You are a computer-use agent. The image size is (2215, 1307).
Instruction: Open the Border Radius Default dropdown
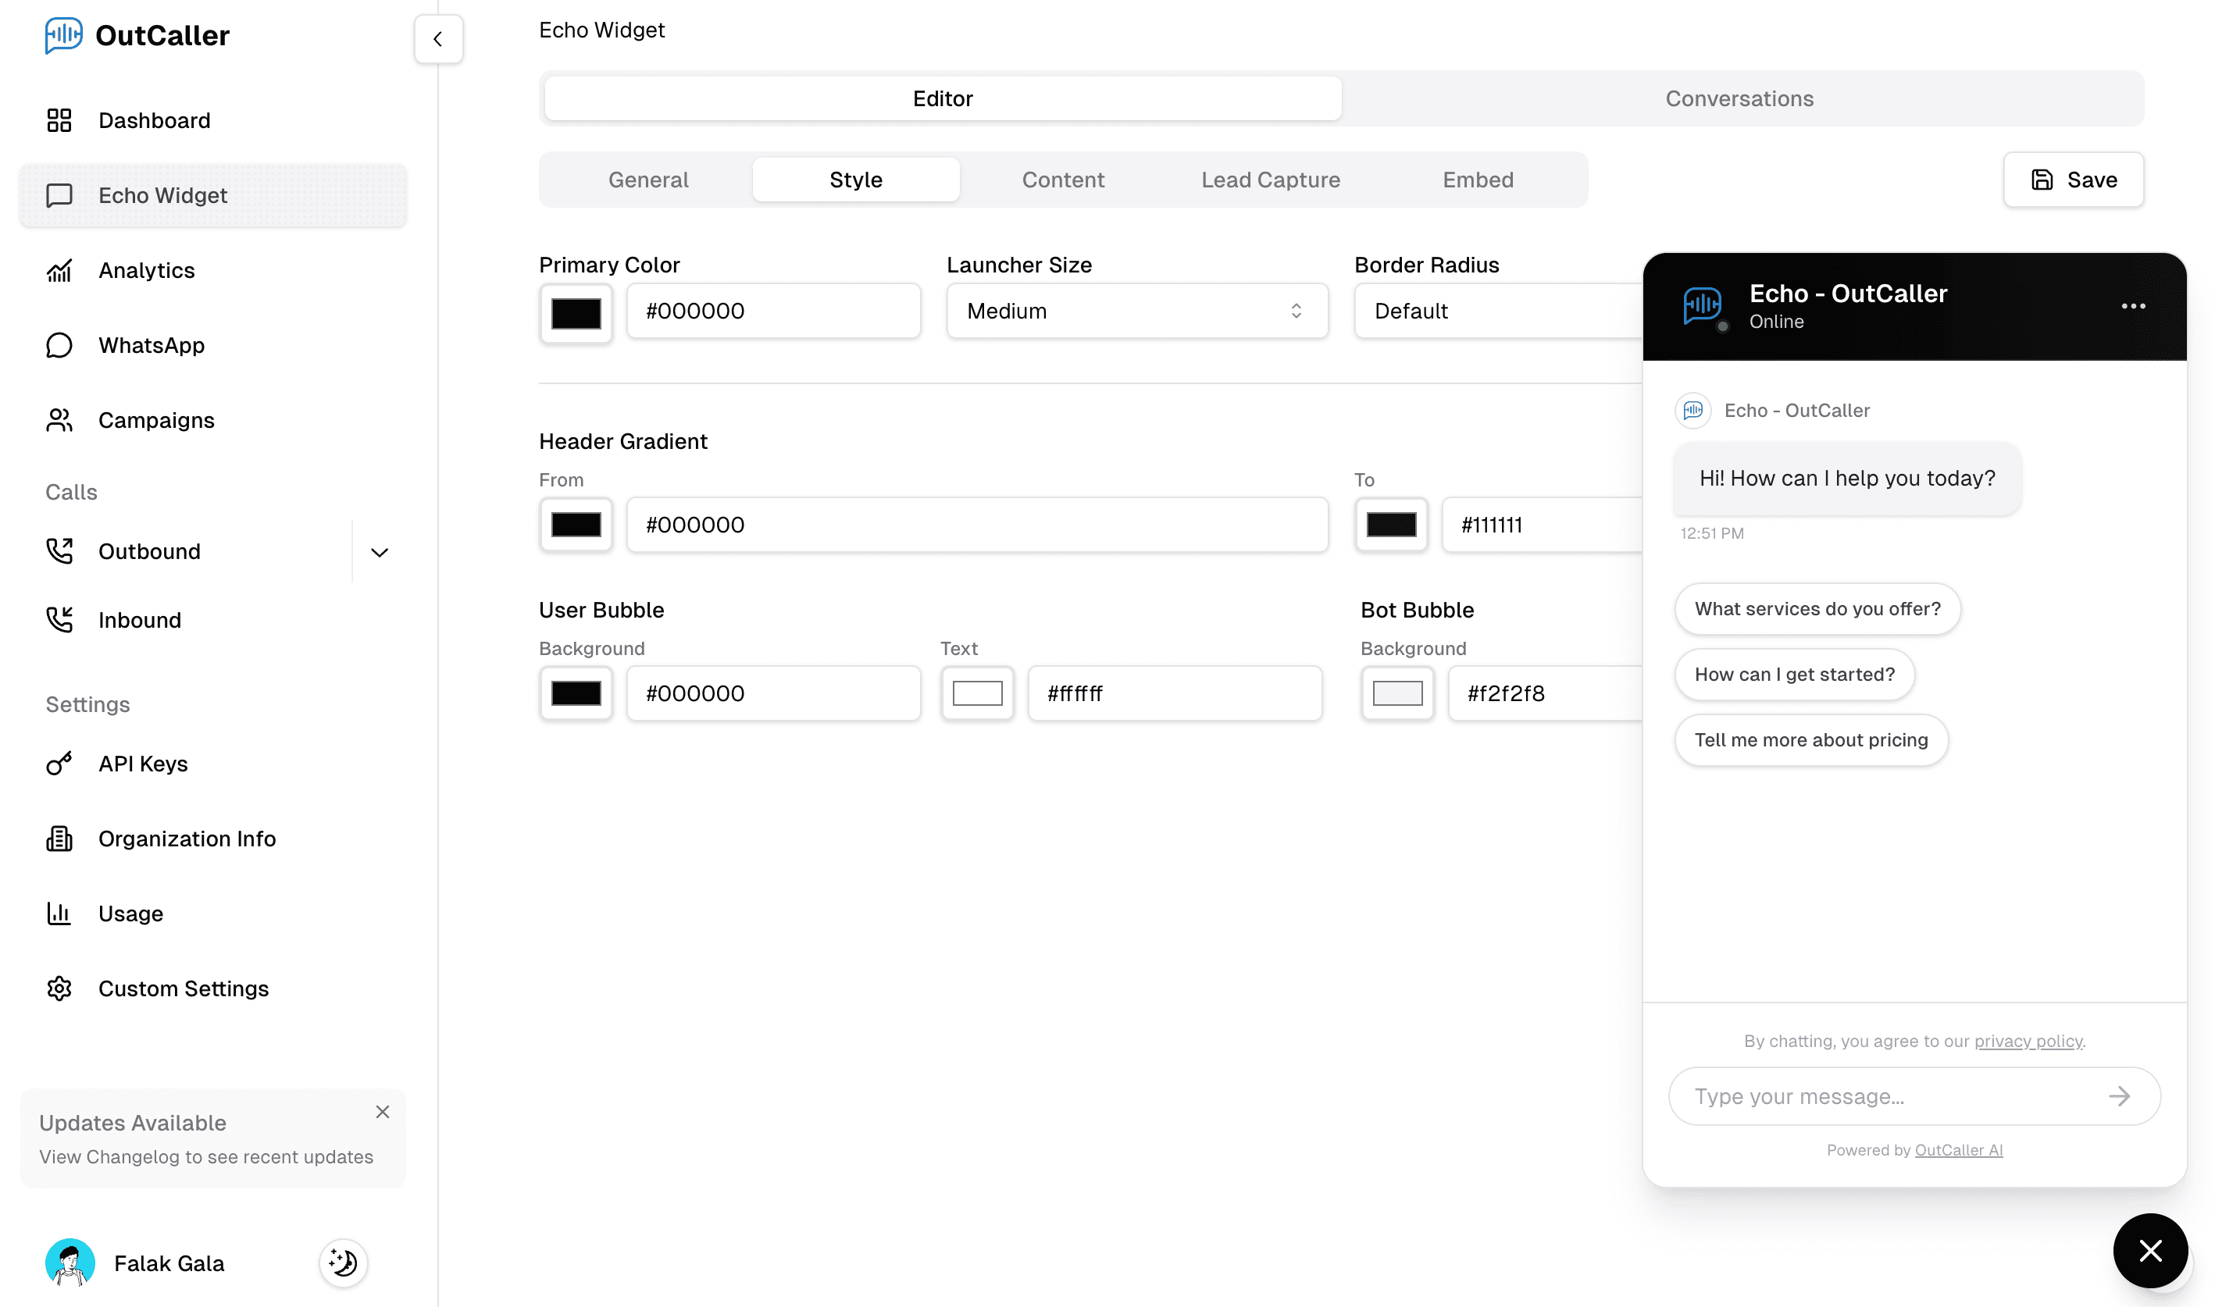point(1498,311)
